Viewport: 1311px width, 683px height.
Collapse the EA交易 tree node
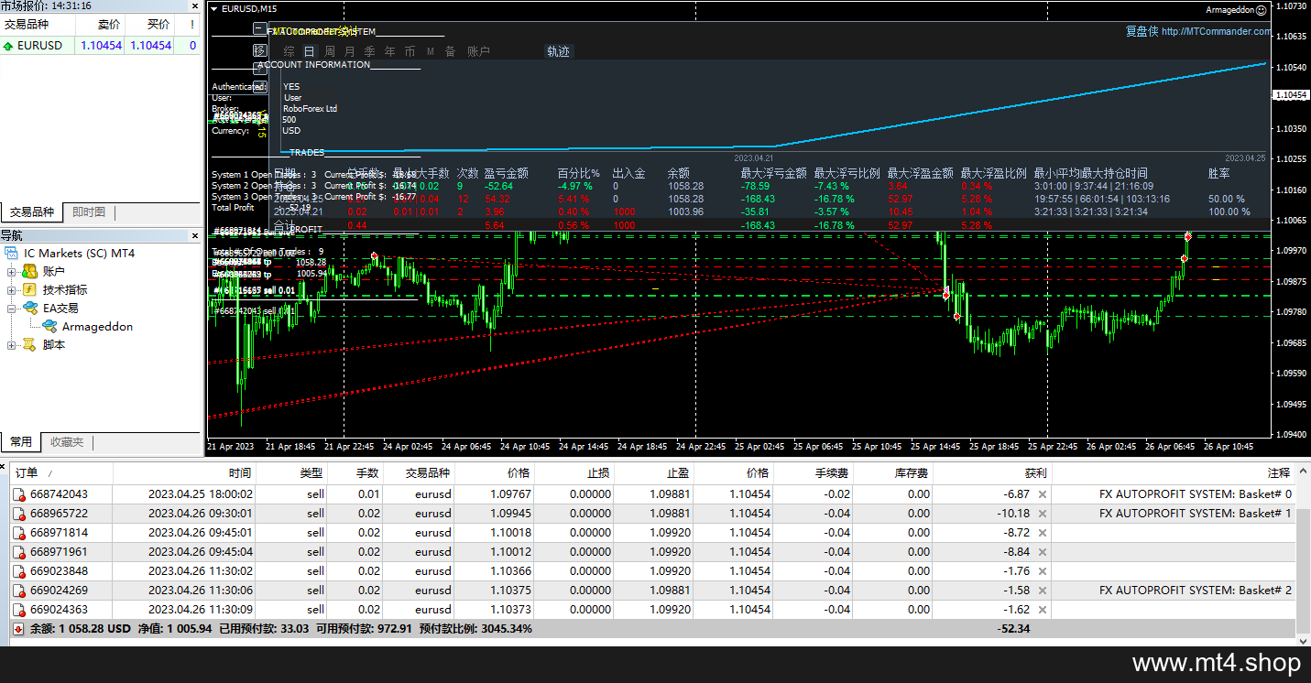(x=12, y=309)
